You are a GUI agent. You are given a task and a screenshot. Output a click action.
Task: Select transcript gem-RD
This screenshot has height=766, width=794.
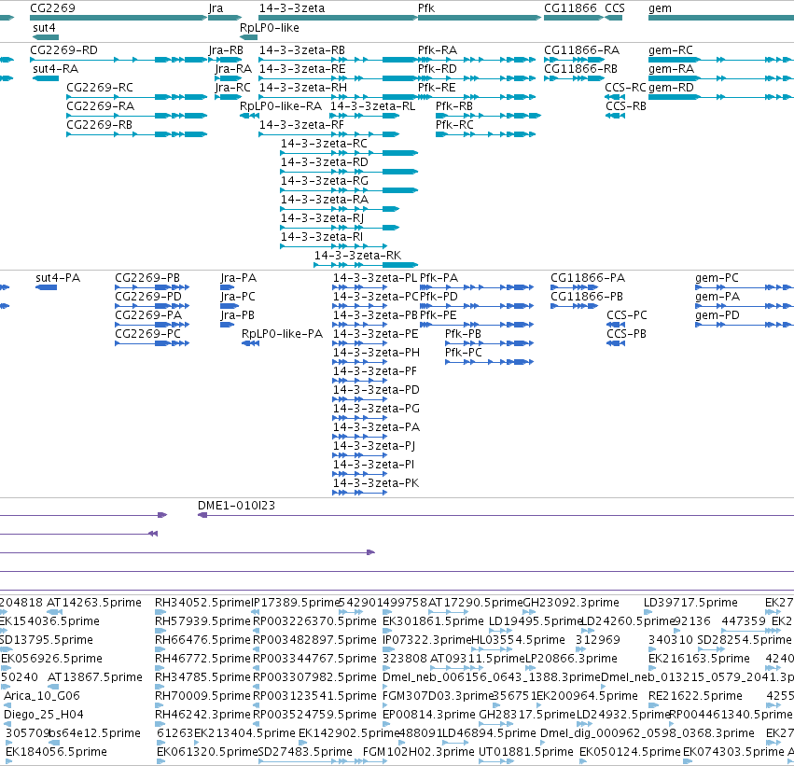point(721,97)
